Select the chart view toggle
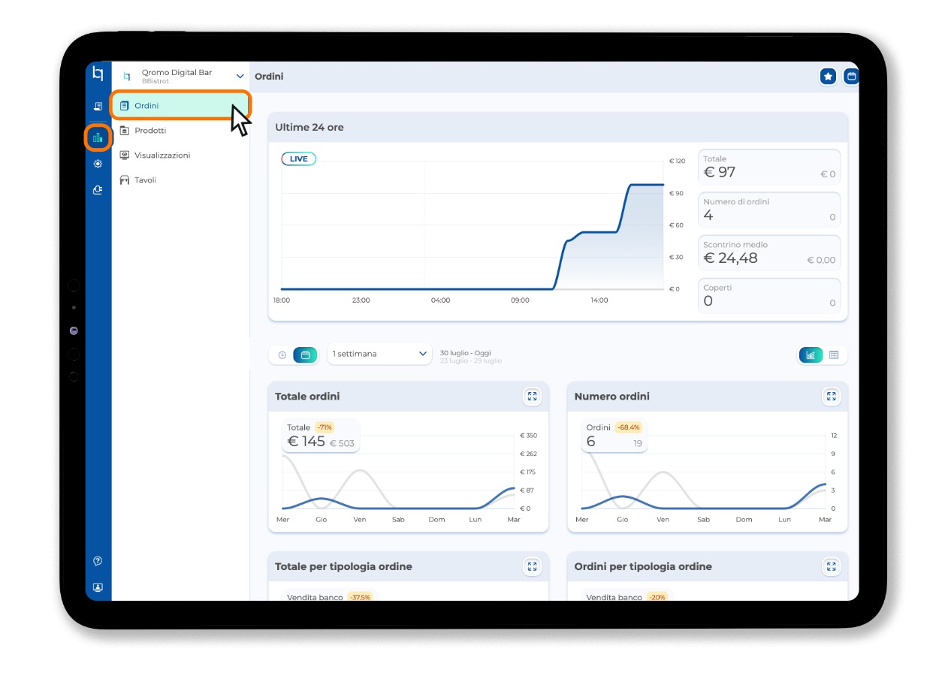 tap(811, 355)
